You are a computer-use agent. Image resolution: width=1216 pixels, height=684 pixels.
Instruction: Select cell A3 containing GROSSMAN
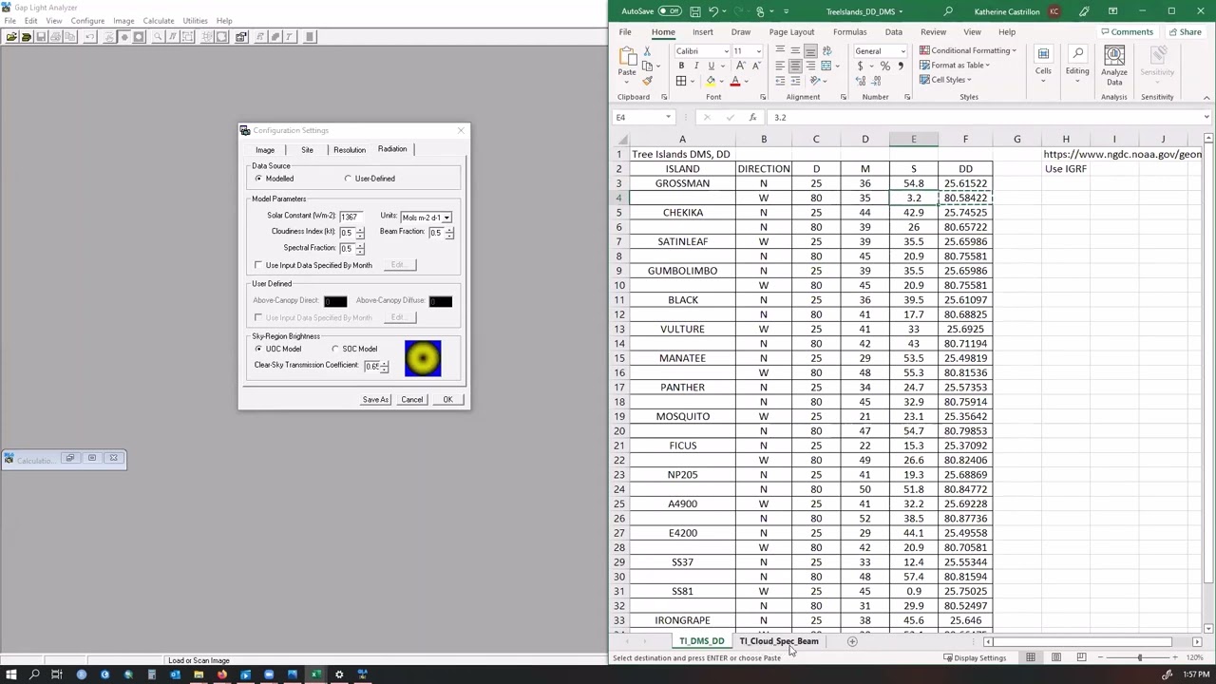(682, 183)
